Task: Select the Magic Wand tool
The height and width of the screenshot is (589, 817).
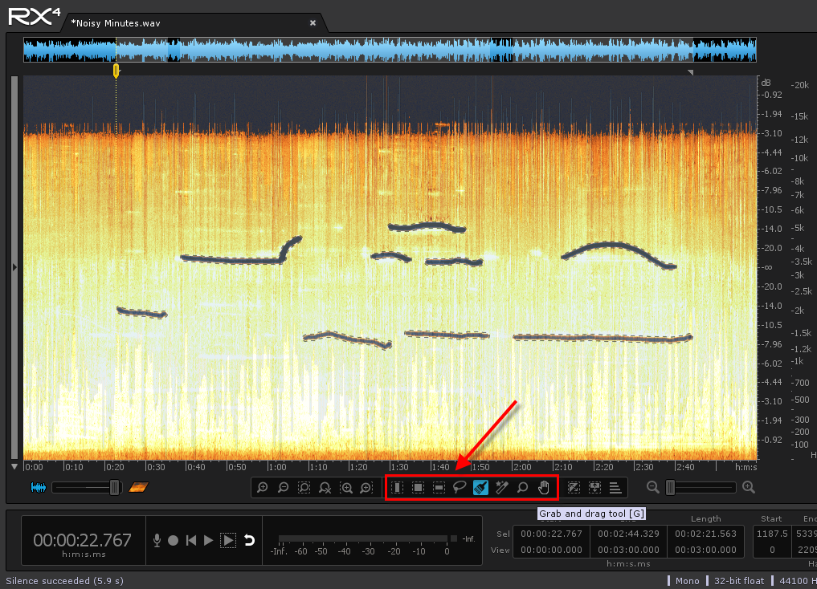Action: pyautogui.click(x=501, y=488)
